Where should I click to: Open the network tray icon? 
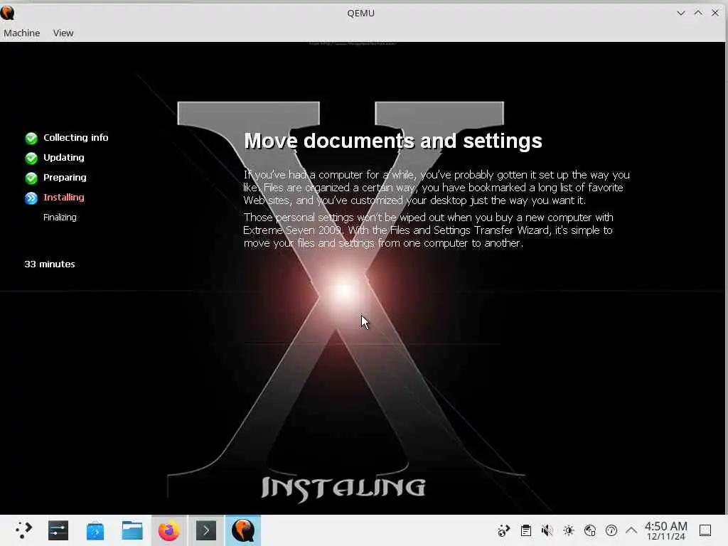(589, 530)
